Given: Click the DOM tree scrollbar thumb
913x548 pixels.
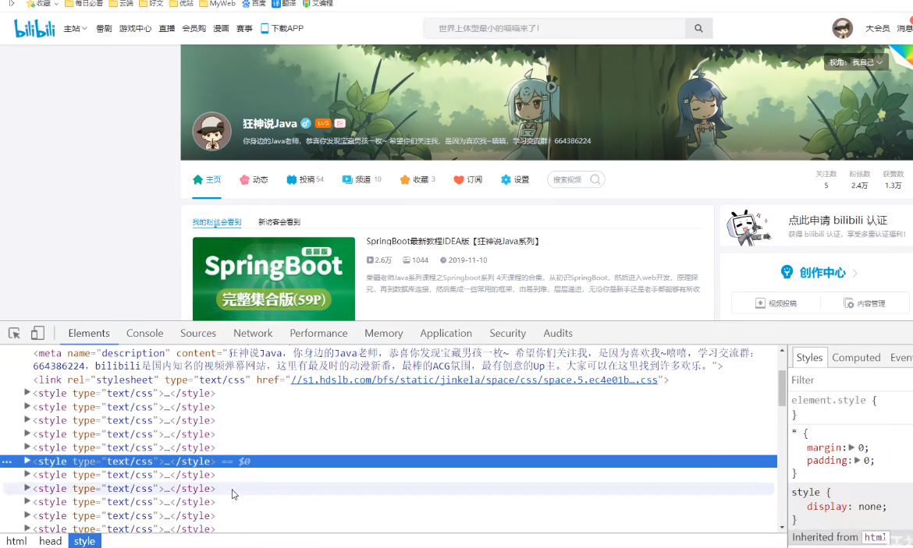Looking at the screenshot, I should (x=782, y=387).
